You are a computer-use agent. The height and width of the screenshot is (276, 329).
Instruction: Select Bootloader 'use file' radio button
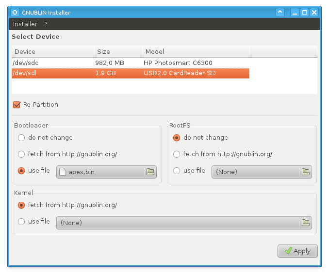point(21,171)
